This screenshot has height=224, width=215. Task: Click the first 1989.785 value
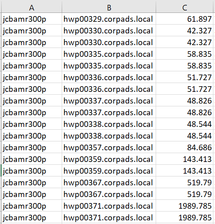(x=184, y=205)
